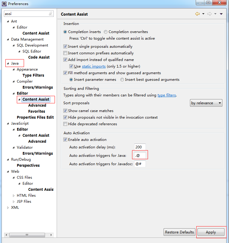Select the SQL Editor tree item
The image size is (229, 243).
(32, 51)
